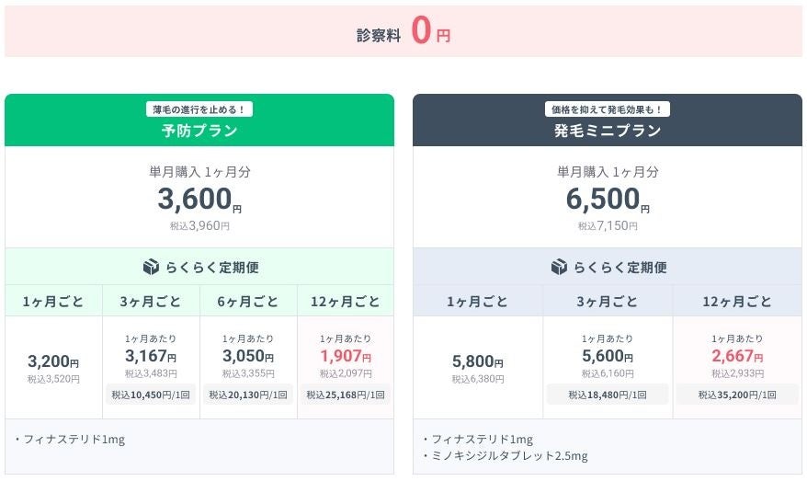807x481 pixels.
Task: Click the 薄毛の進行を止める！ badge
Action: click(199, 109)
